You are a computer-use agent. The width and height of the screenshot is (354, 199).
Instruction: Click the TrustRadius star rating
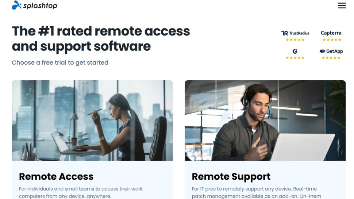pyautogui.click(x=295, y=40)
